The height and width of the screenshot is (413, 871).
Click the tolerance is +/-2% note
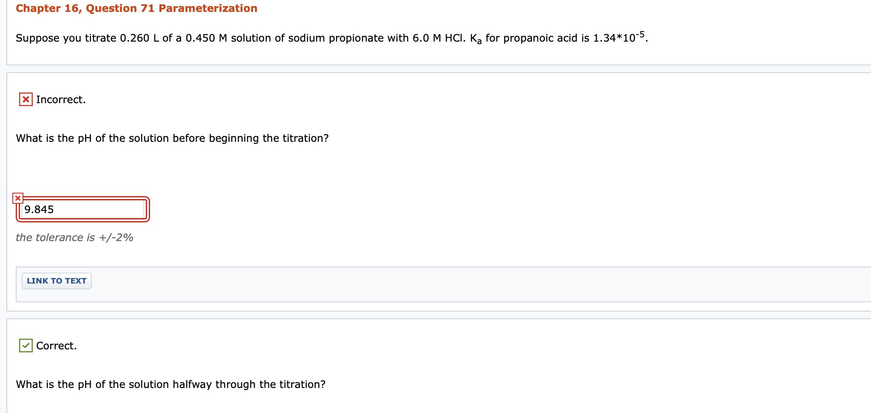point(74,237)
